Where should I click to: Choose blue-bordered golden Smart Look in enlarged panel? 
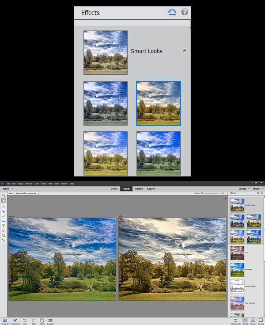159,103
